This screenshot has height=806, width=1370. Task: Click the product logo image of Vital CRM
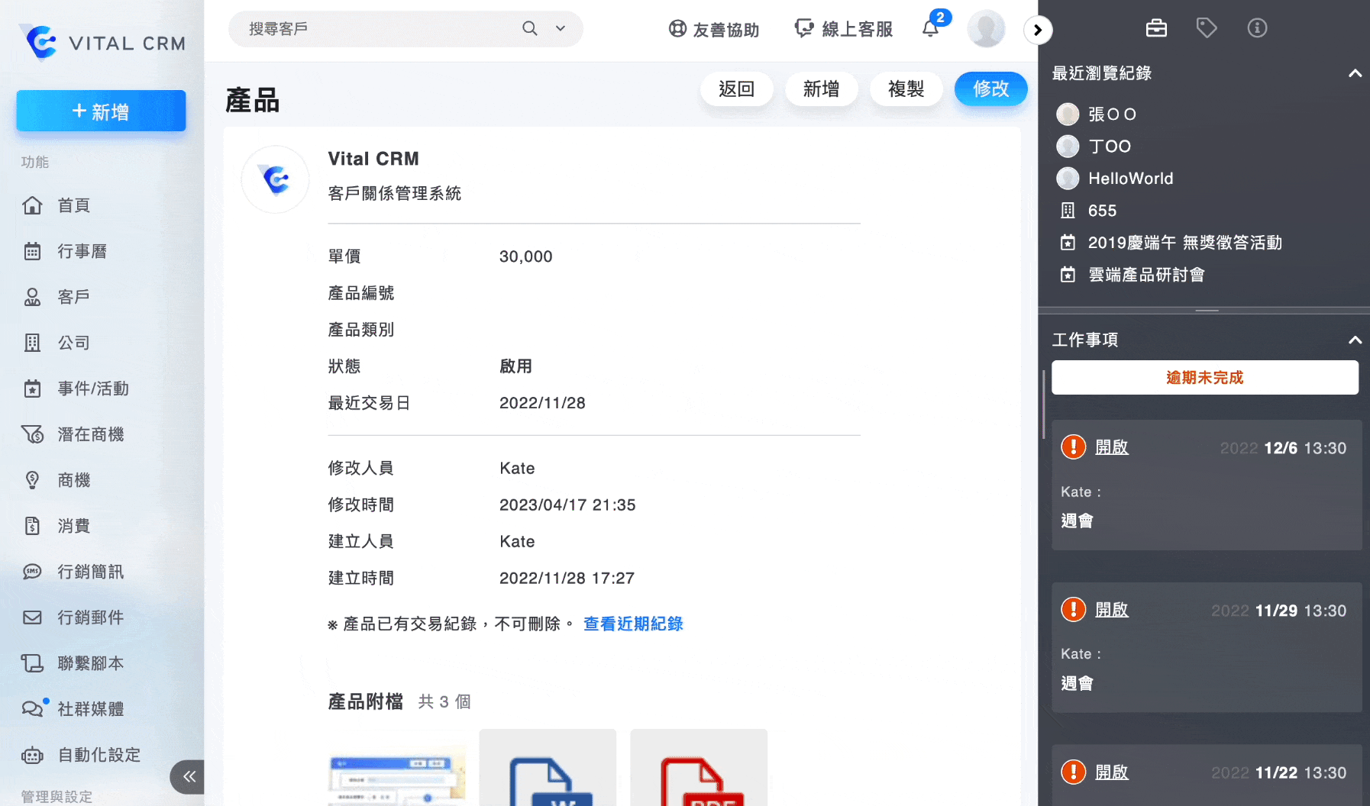[276, 179]
